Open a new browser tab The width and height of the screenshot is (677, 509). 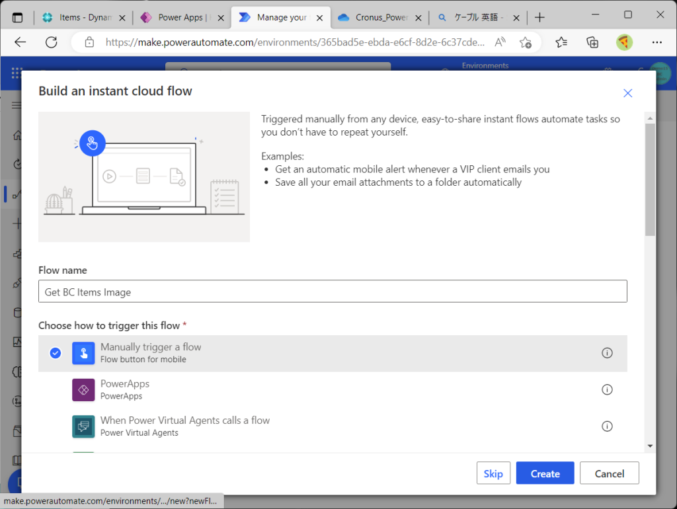[x=539, y=18]
